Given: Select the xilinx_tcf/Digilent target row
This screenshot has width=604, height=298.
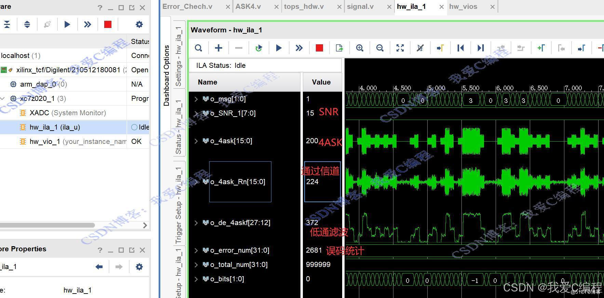Looking at the screenshot, I should (x=75, y=70).
